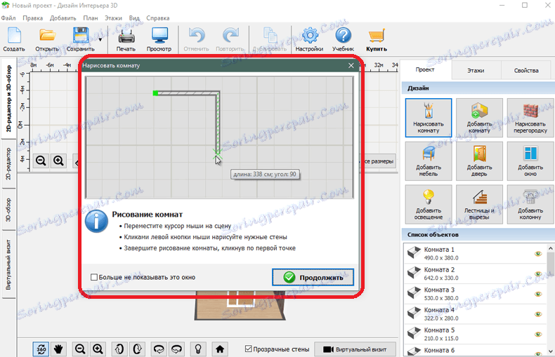Screen dimensions: 555x357
Task: Open the Справка menu
Action: [158, 18]
